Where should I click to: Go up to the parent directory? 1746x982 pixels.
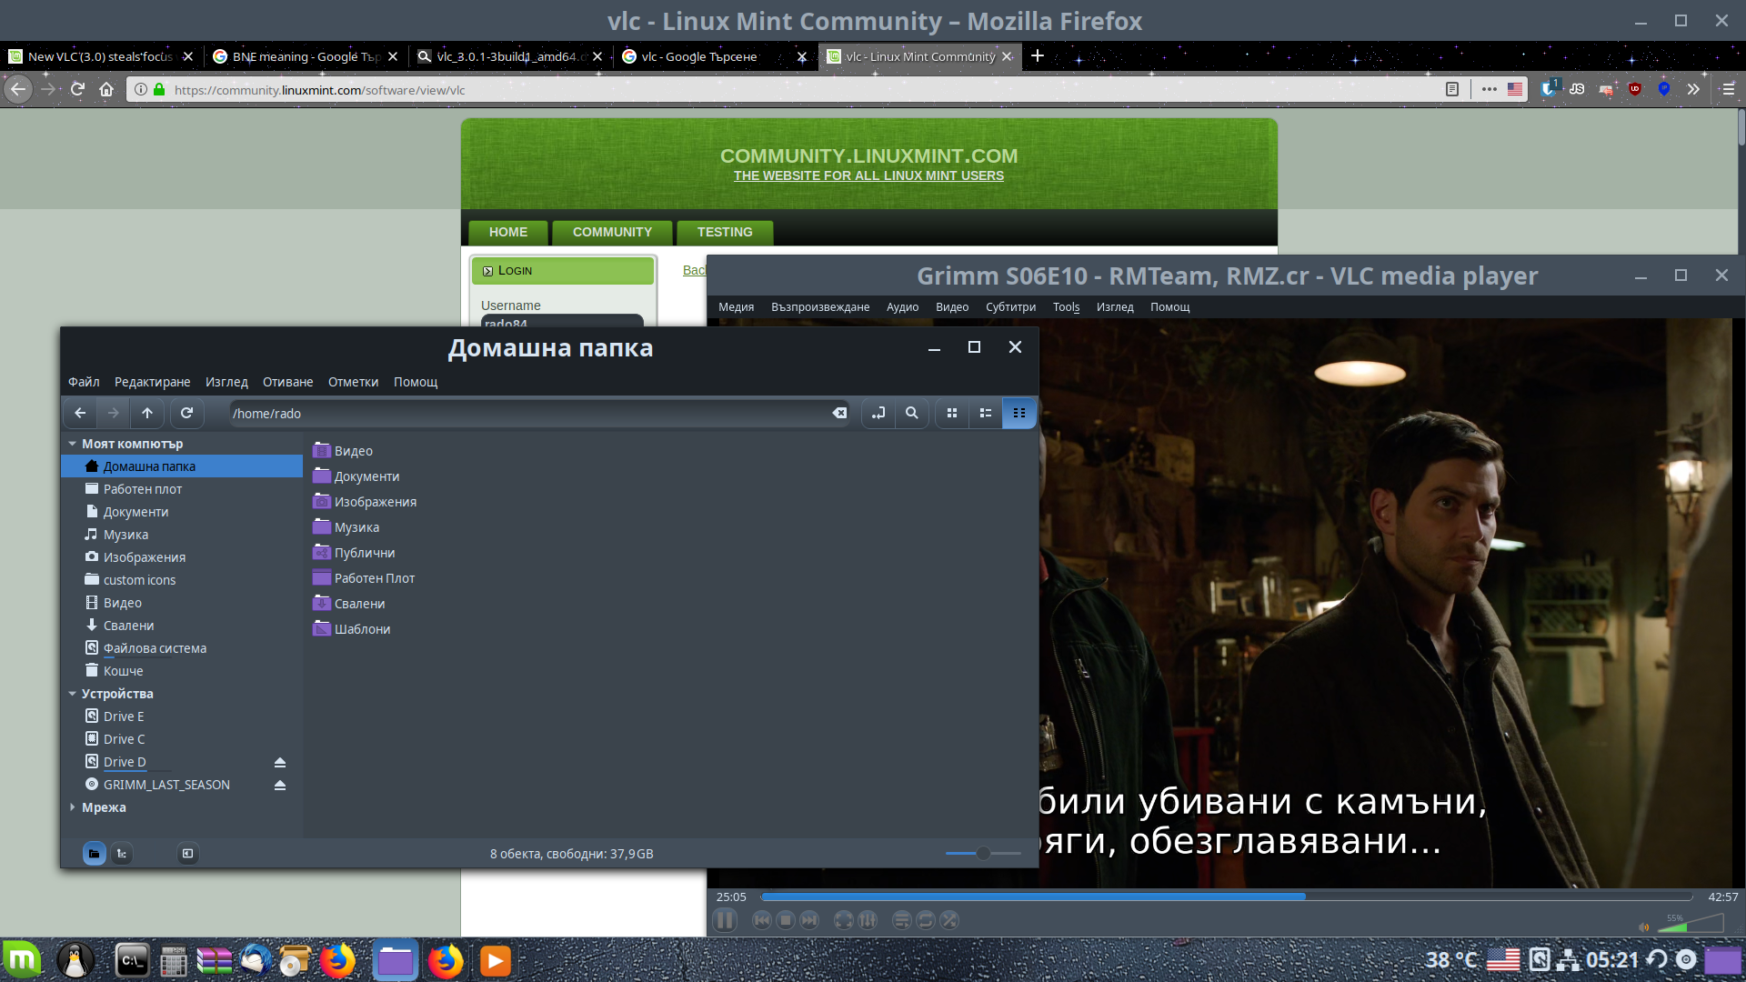[x=146, y=414]
